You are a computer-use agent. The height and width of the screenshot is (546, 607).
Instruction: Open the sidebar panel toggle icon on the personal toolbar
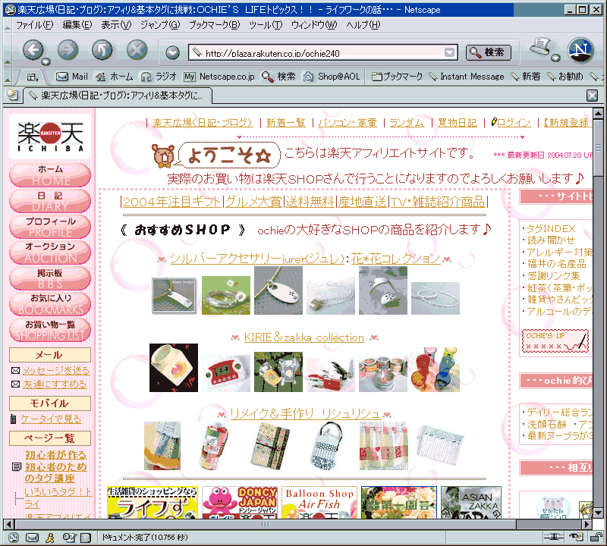click(33, 77)
